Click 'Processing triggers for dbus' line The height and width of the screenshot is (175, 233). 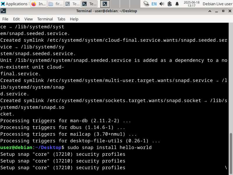63,127
